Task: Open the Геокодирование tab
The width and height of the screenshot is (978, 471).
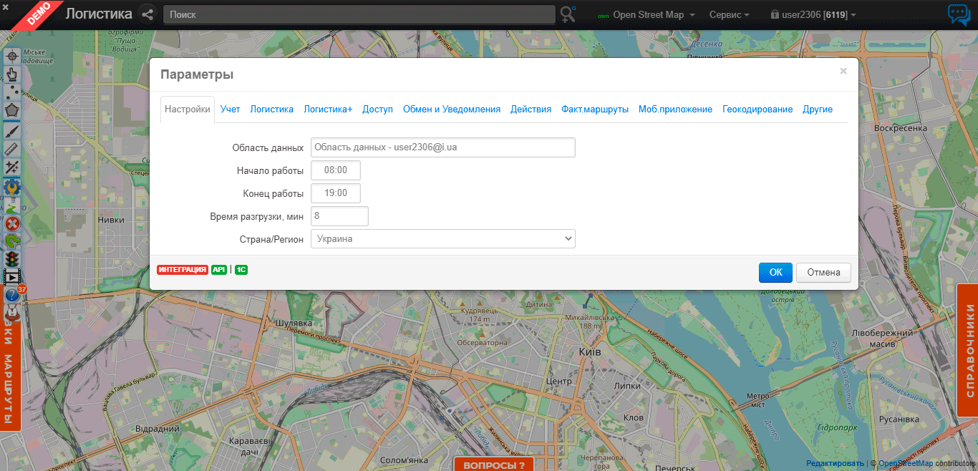Action: click(757, 110)
